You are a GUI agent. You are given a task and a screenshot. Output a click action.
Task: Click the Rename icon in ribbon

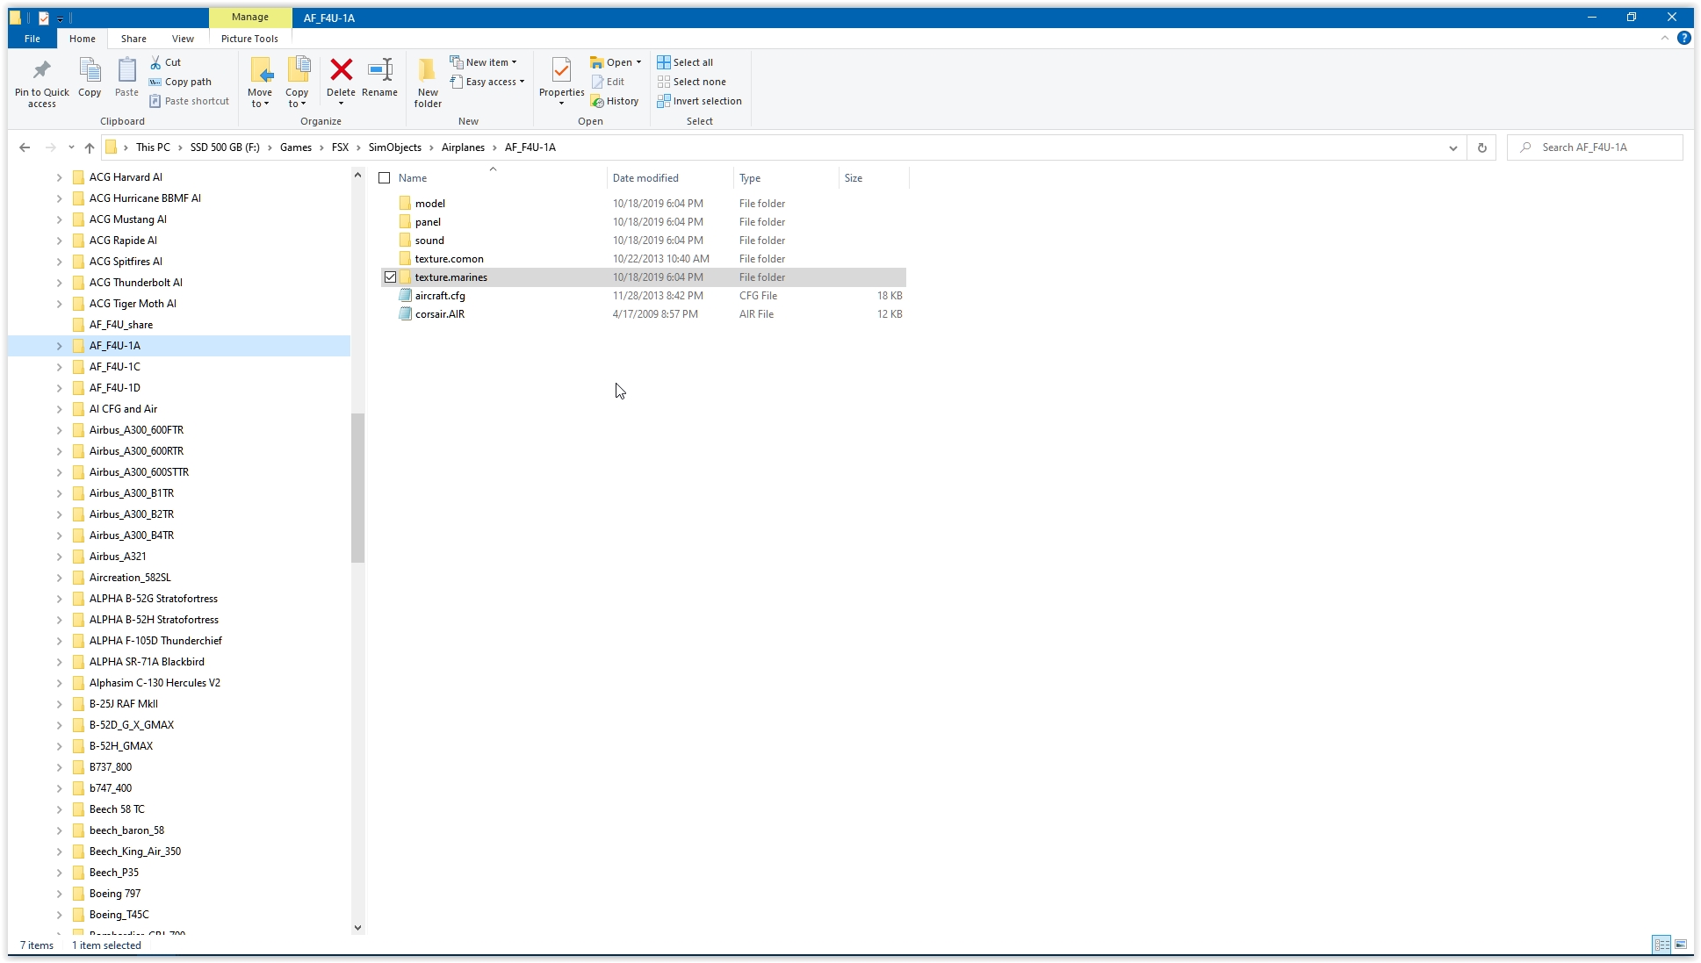(379, 70)
